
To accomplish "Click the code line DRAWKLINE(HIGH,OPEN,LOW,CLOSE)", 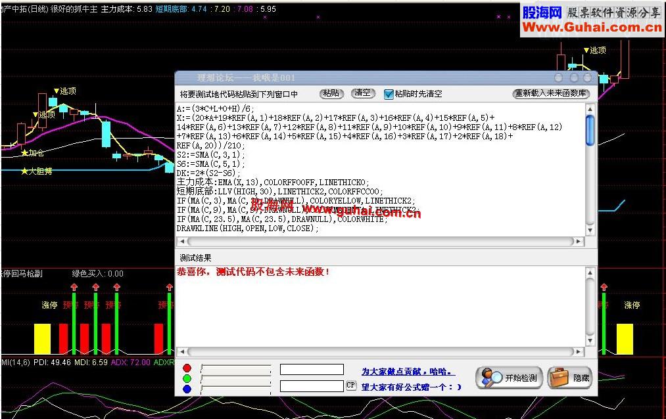I will tap(248, 229).
